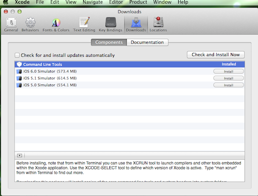Collapse the description pane with the disclosure button
Screen dimensions: 258x196
(x=19, y=155)
